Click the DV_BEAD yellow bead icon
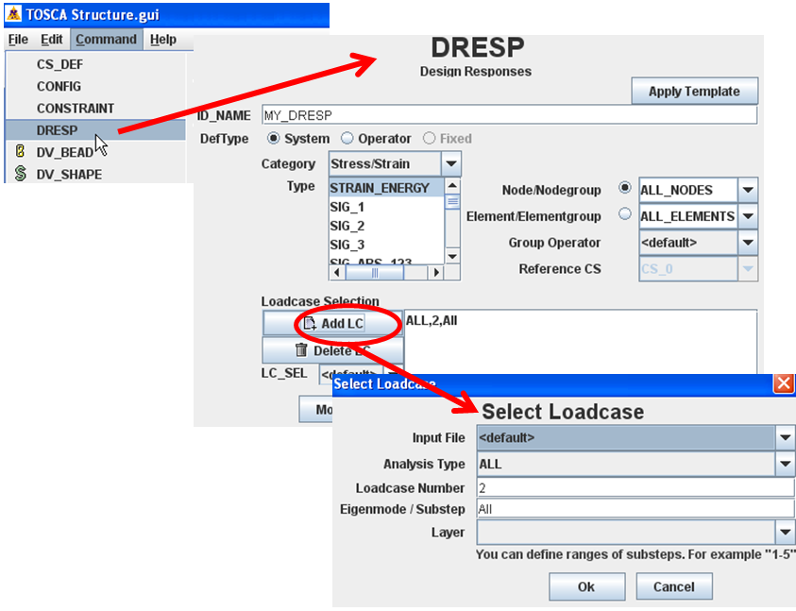796x611 pixels. point(20,151)
